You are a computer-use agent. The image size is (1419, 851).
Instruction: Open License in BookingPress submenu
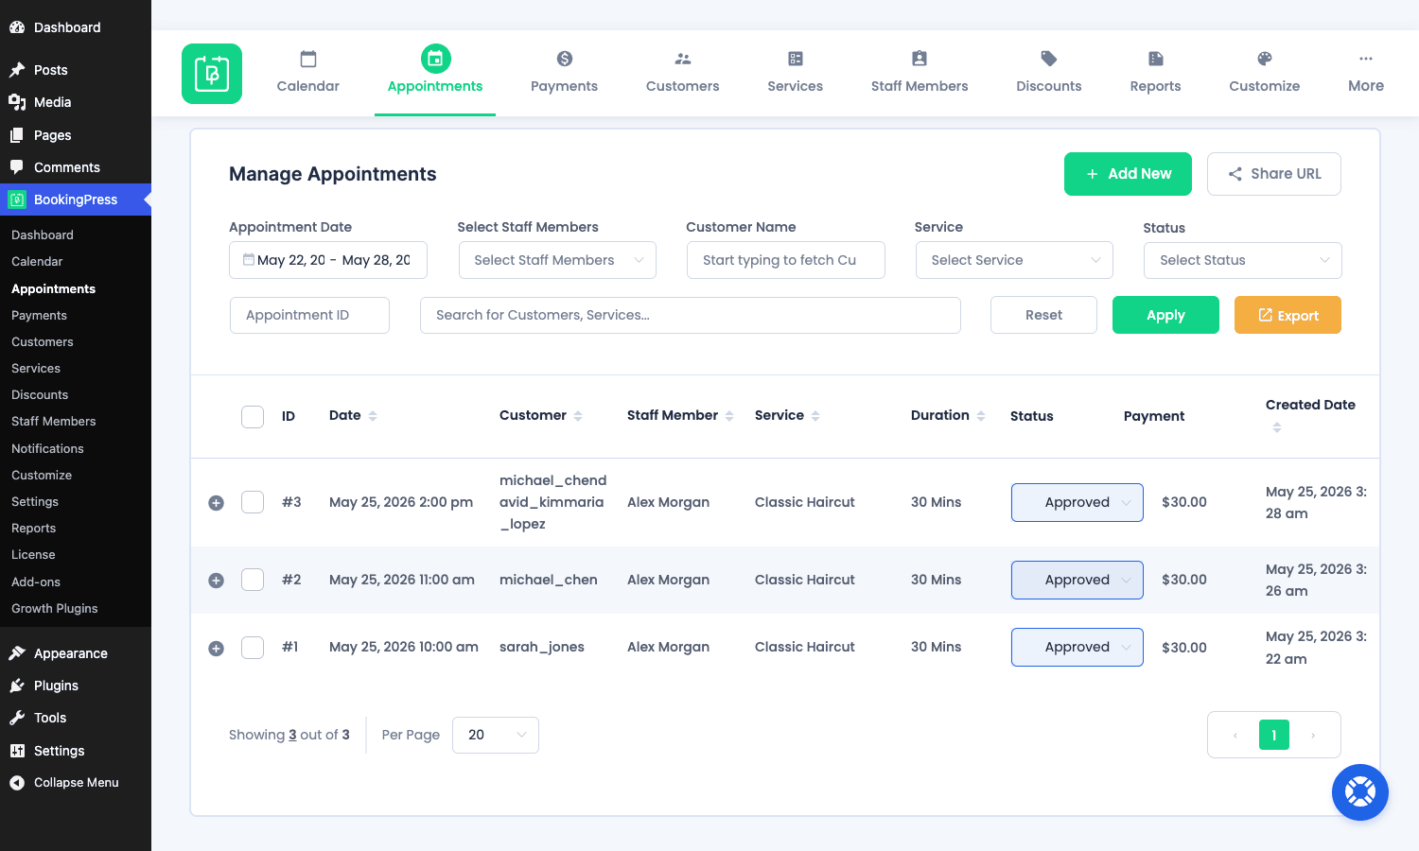click(x=33, y=554)
